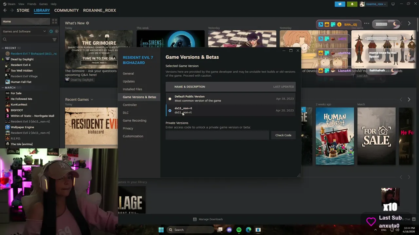Viewport: 419px width, 235px height.
Task: Select the dx11_non-rt version radio button
Action: pos(170,111)
